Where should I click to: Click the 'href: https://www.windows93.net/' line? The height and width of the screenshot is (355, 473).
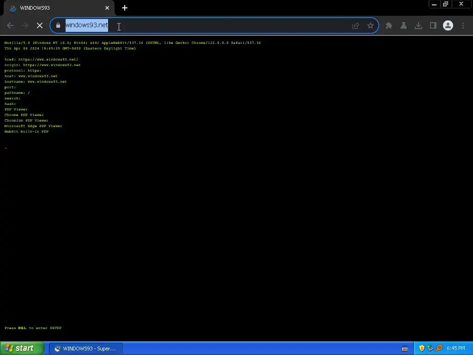click(41, 60)
